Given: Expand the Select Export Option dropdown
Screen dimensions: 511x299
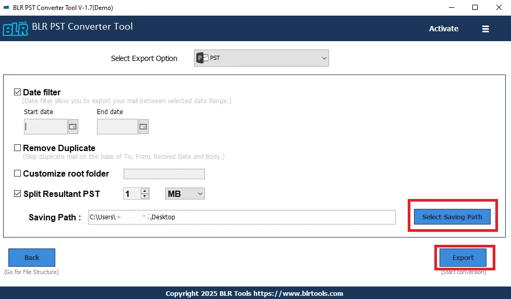Looking at the screenshot, I should (x=261, y=58).
